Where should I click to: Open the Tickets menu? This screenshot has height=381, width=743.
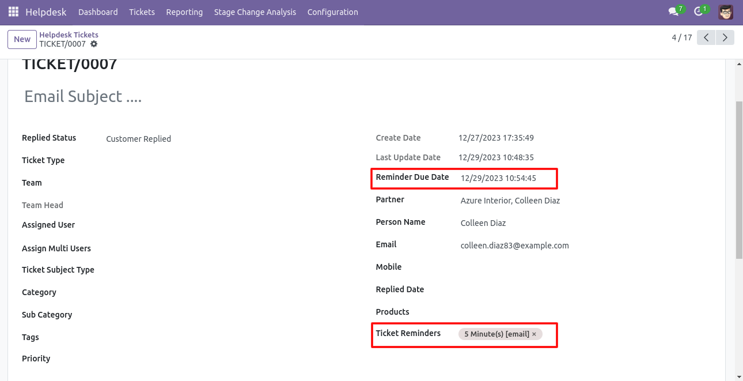click(142, 12)
